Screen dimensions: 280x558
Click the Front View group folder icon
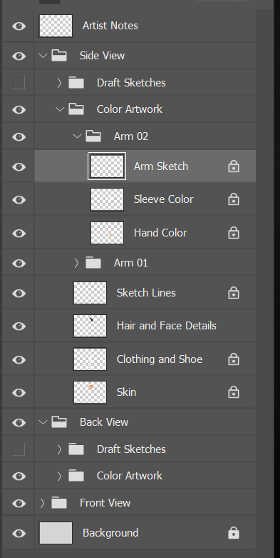(59, 503)
